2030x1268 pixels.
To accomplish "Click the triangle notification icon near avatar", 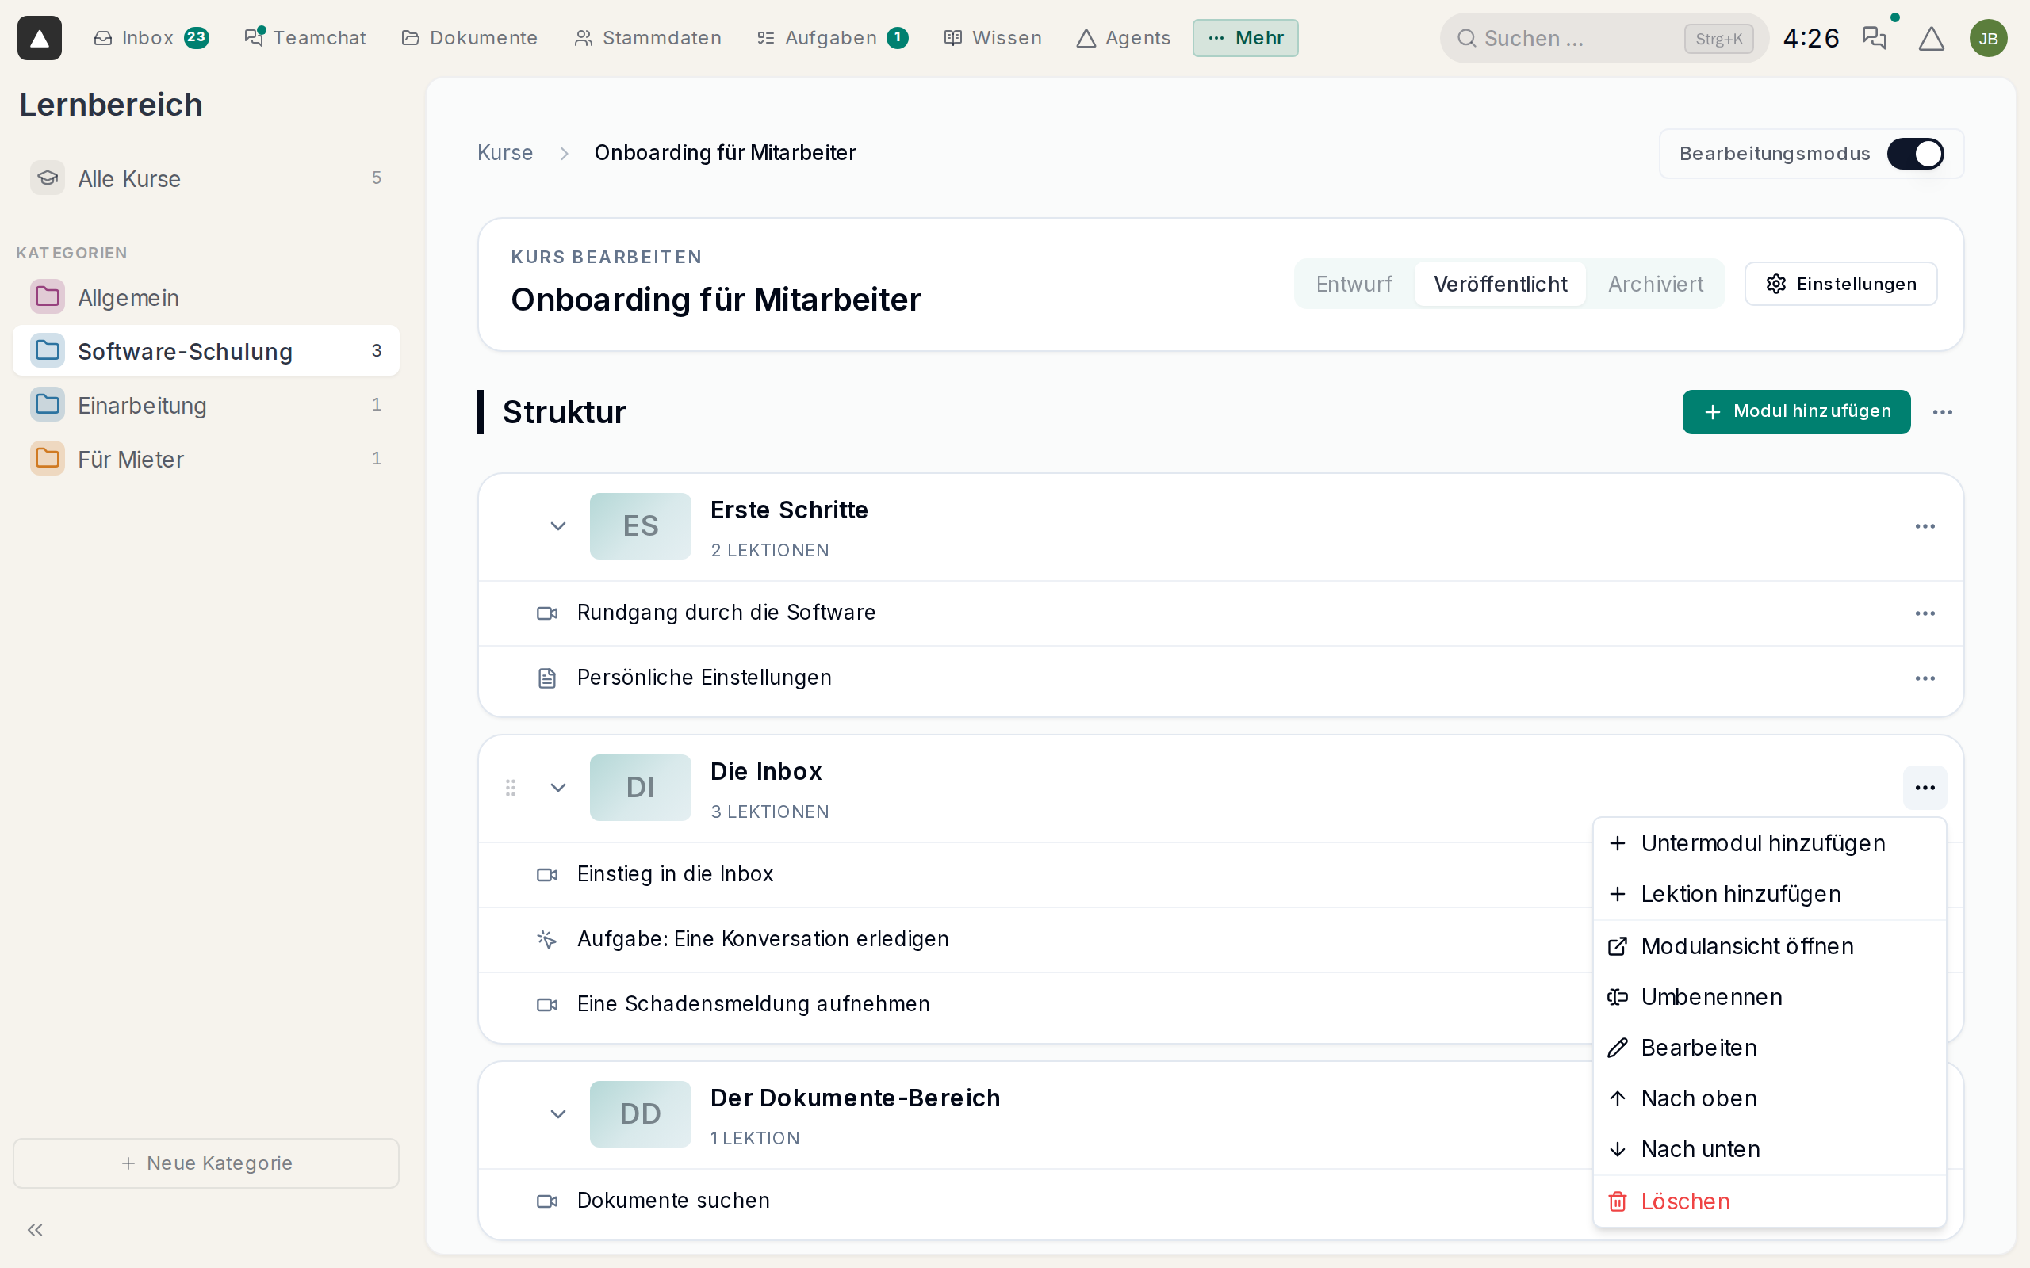I will [1931, 38].
